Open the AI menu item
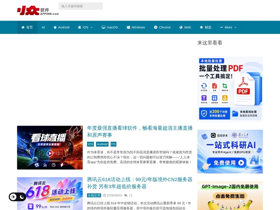280x210 pixels. coord(43,27)
